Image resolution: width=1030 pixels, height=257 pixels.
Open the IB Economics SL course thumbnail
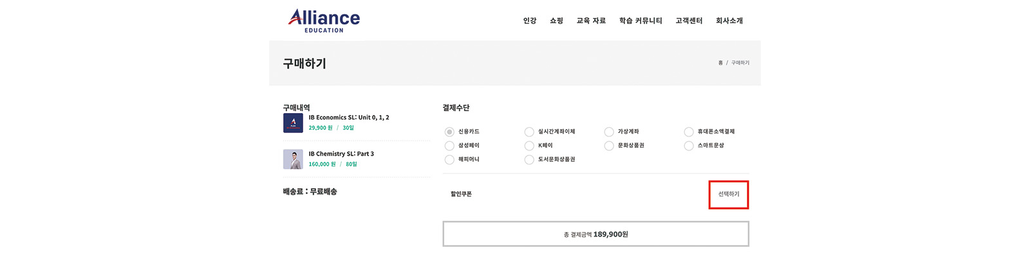tap(293, 123)
